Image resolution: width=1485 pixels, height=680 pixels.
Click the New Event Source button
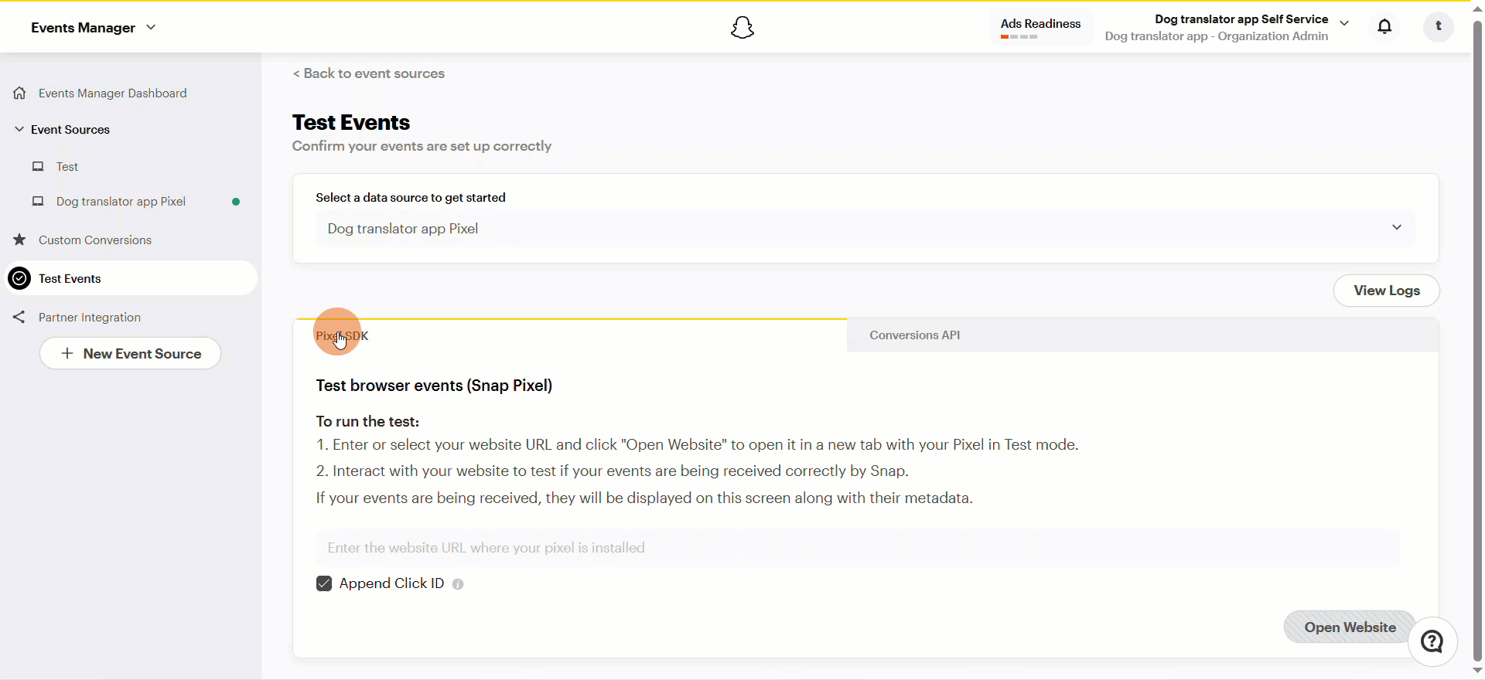(130, 353)
